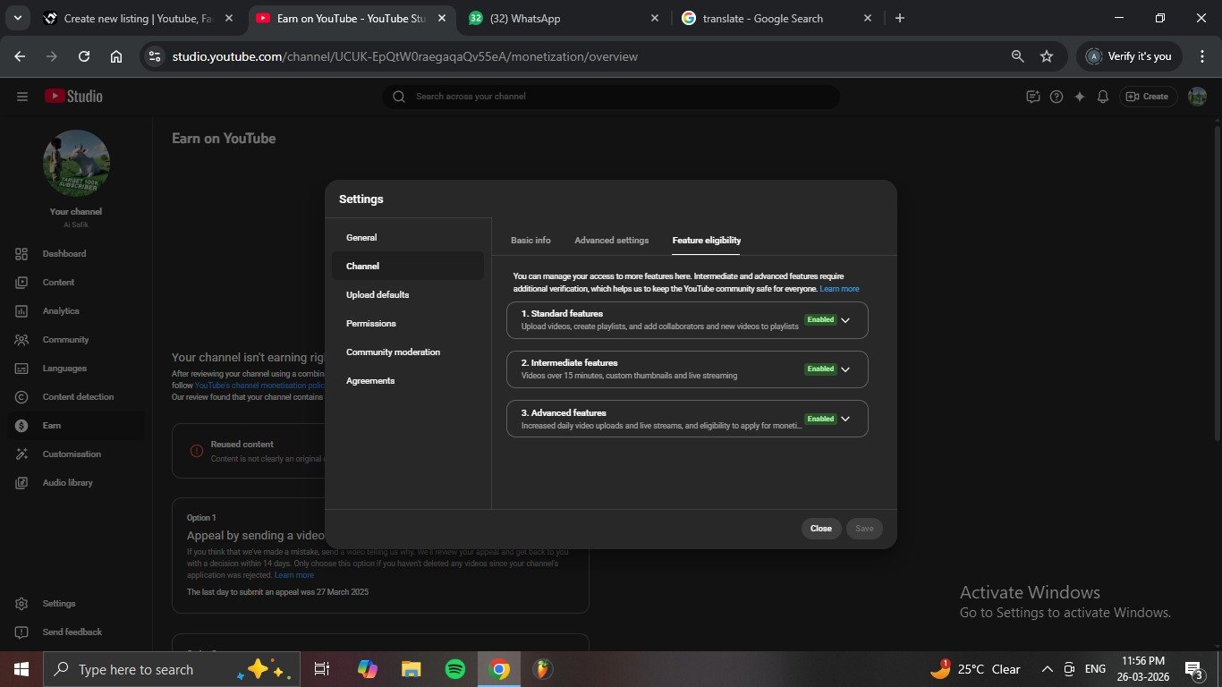The width and height of the screenshot is (1222, 687).
Task: Open the hamburger navigation menu
Action: tap(22, 97)
